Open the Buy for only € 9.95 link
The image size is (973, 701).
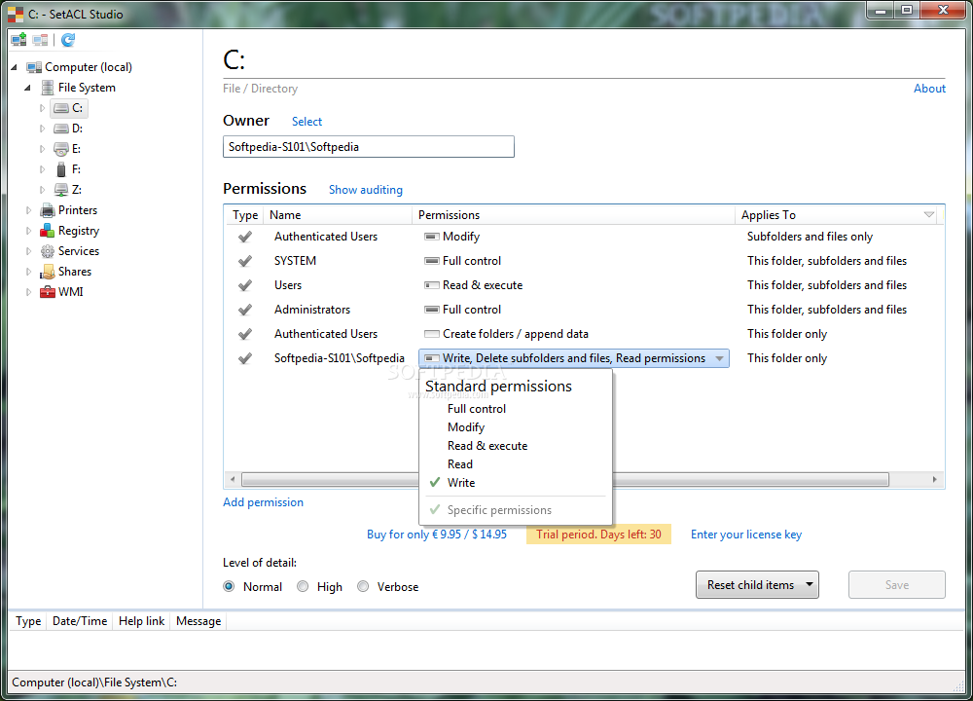[x=437, y=535]
